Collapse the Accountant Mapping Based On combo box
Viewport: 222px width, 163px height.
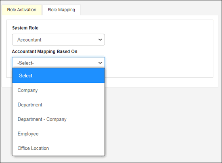click(59, 63)
